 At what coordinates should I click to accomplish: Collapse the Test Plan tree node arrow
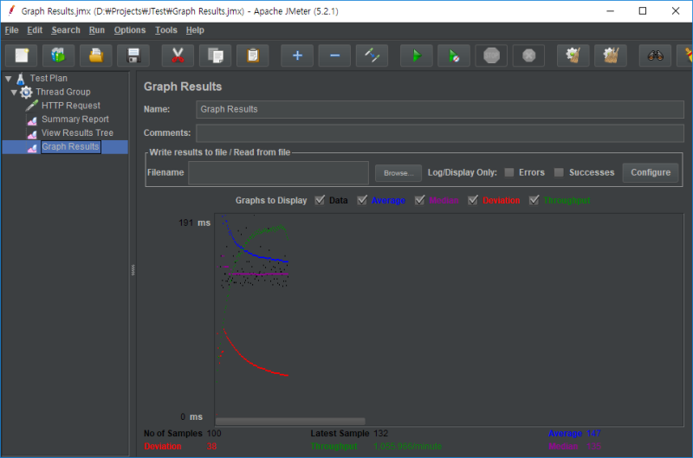coord(9,79)
